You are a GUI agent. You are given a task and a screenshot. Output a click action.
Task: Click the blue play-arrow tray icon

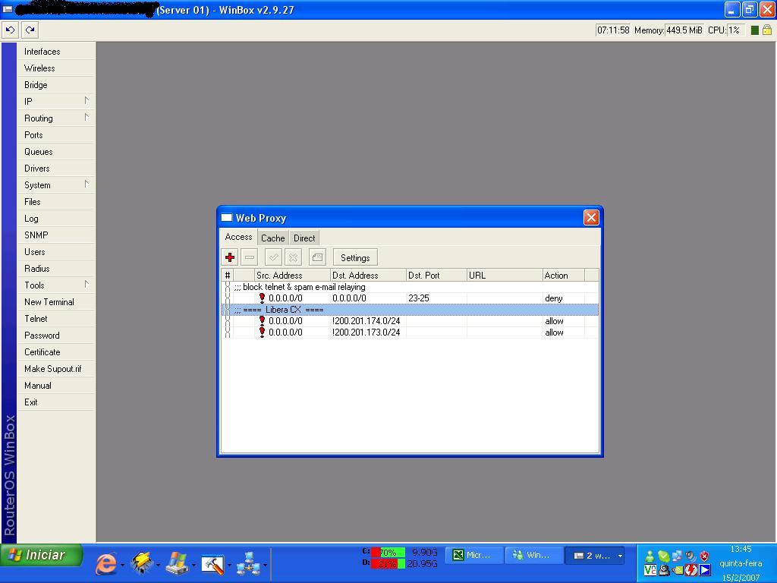(x=705, y=570)
